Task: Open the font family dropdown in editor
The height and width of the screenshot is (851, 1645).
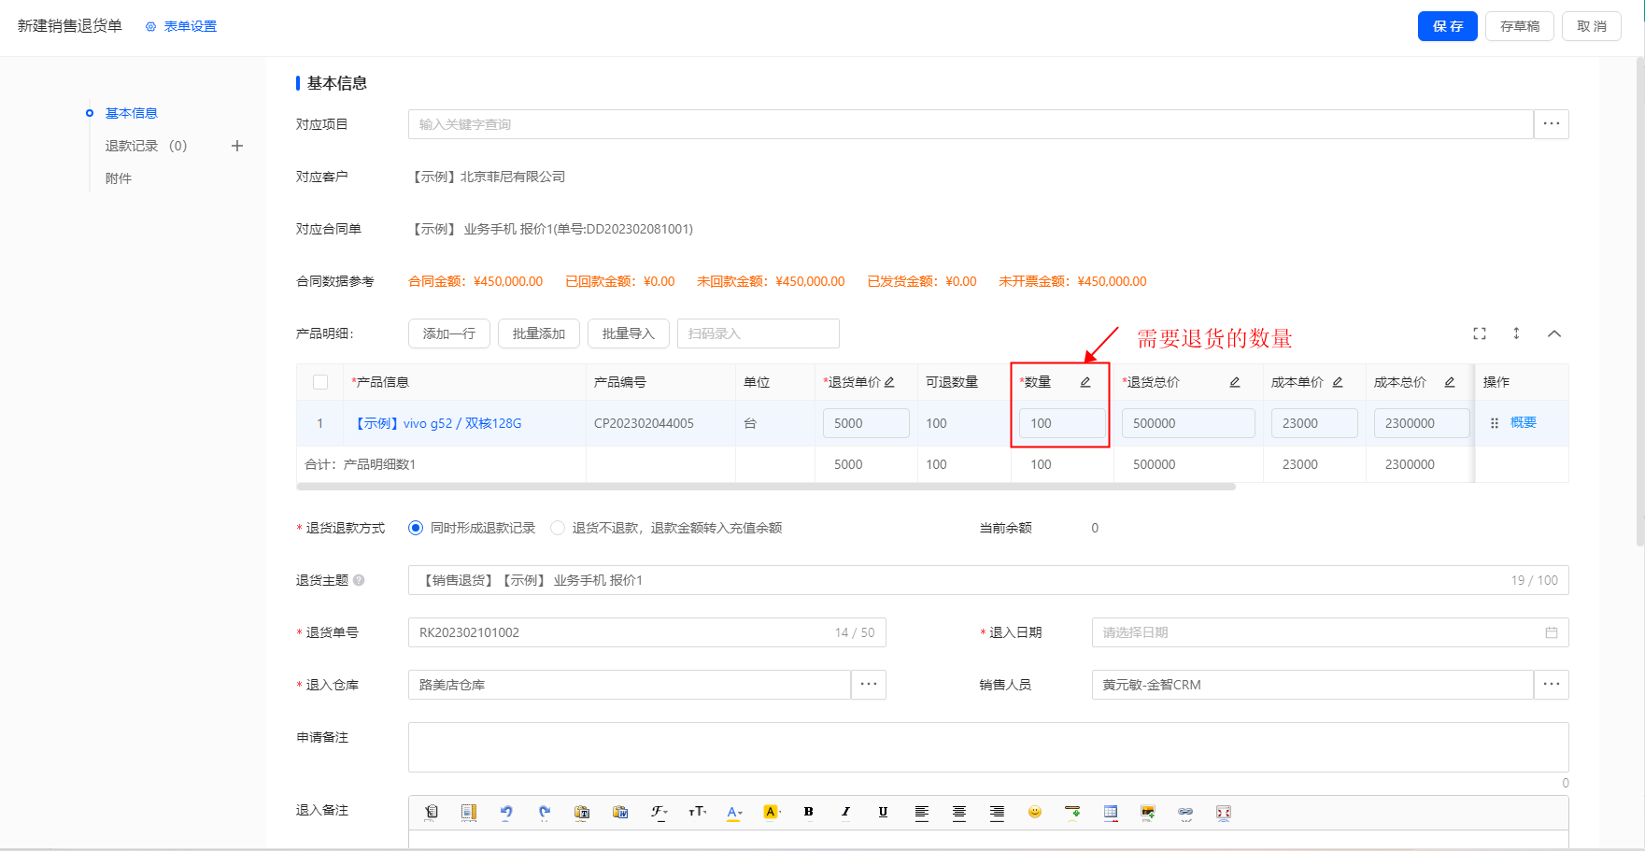Action: tap(659, 812)
